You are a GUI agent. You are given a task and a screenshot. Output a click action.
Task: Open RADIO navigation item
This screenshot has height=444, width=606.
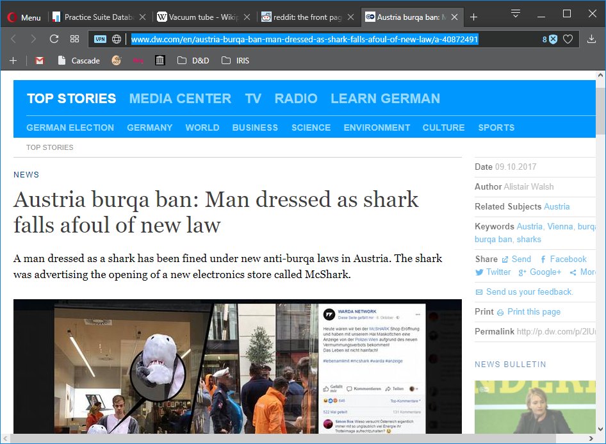(296, 99)
